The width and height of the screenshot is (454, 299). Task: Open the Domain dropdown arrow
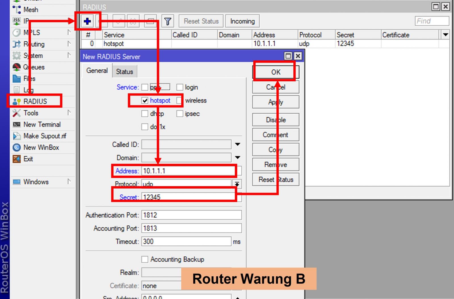point(237,157)
